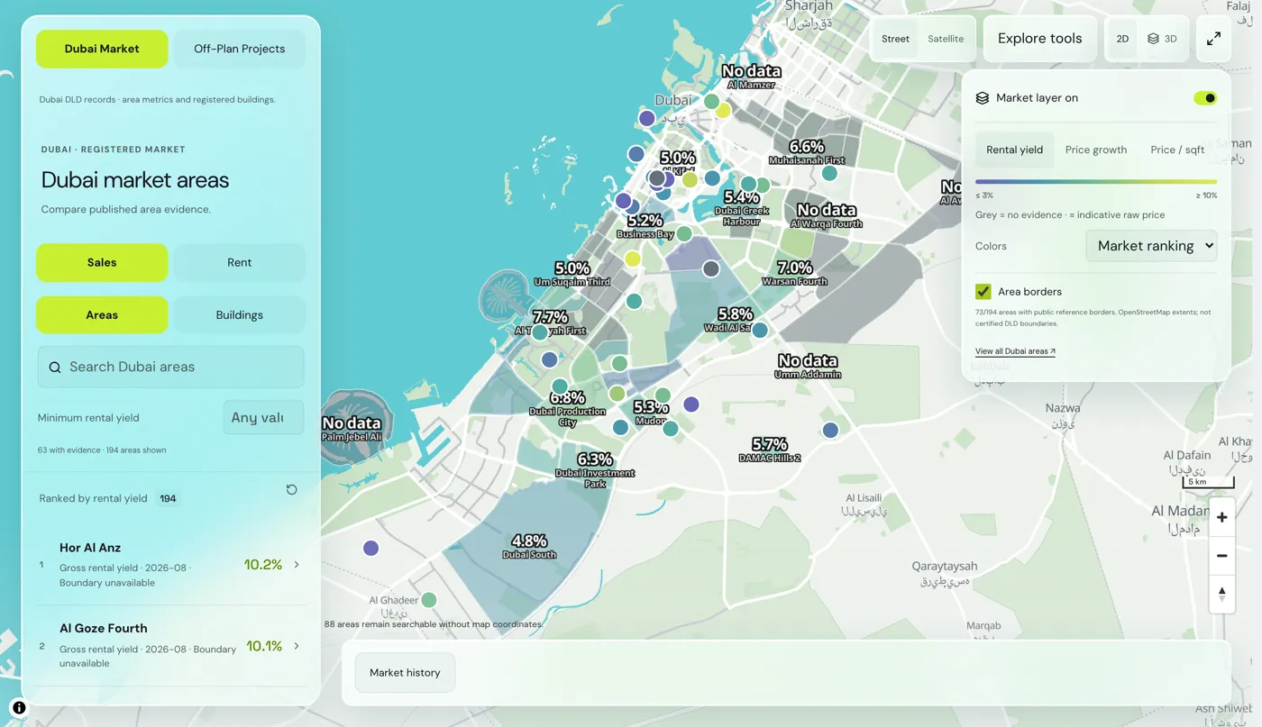Click the fullscreen expand icon

pos(1213,39)
